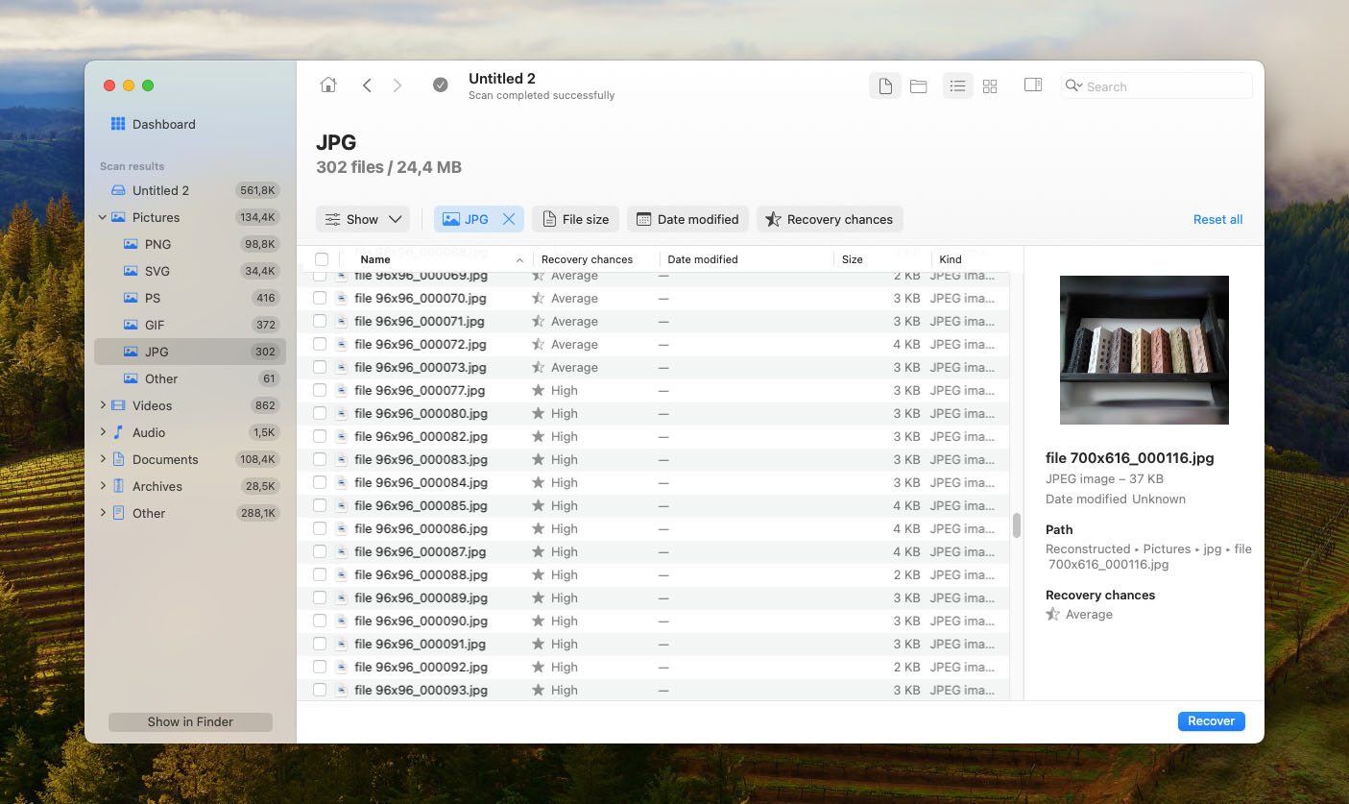The image size is (1349, 804).
Task: Switch to file type view icon
Action: 884,85
